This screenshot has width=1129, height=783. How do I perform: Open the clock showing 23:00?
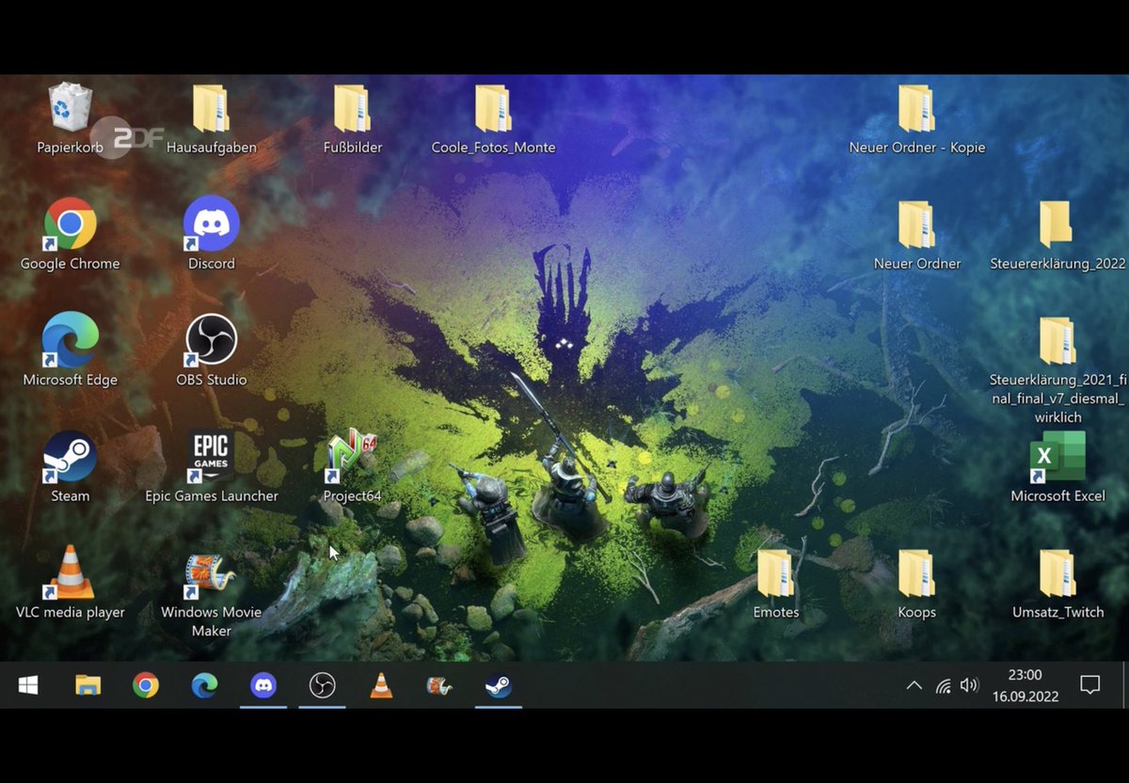[1025, 675]
